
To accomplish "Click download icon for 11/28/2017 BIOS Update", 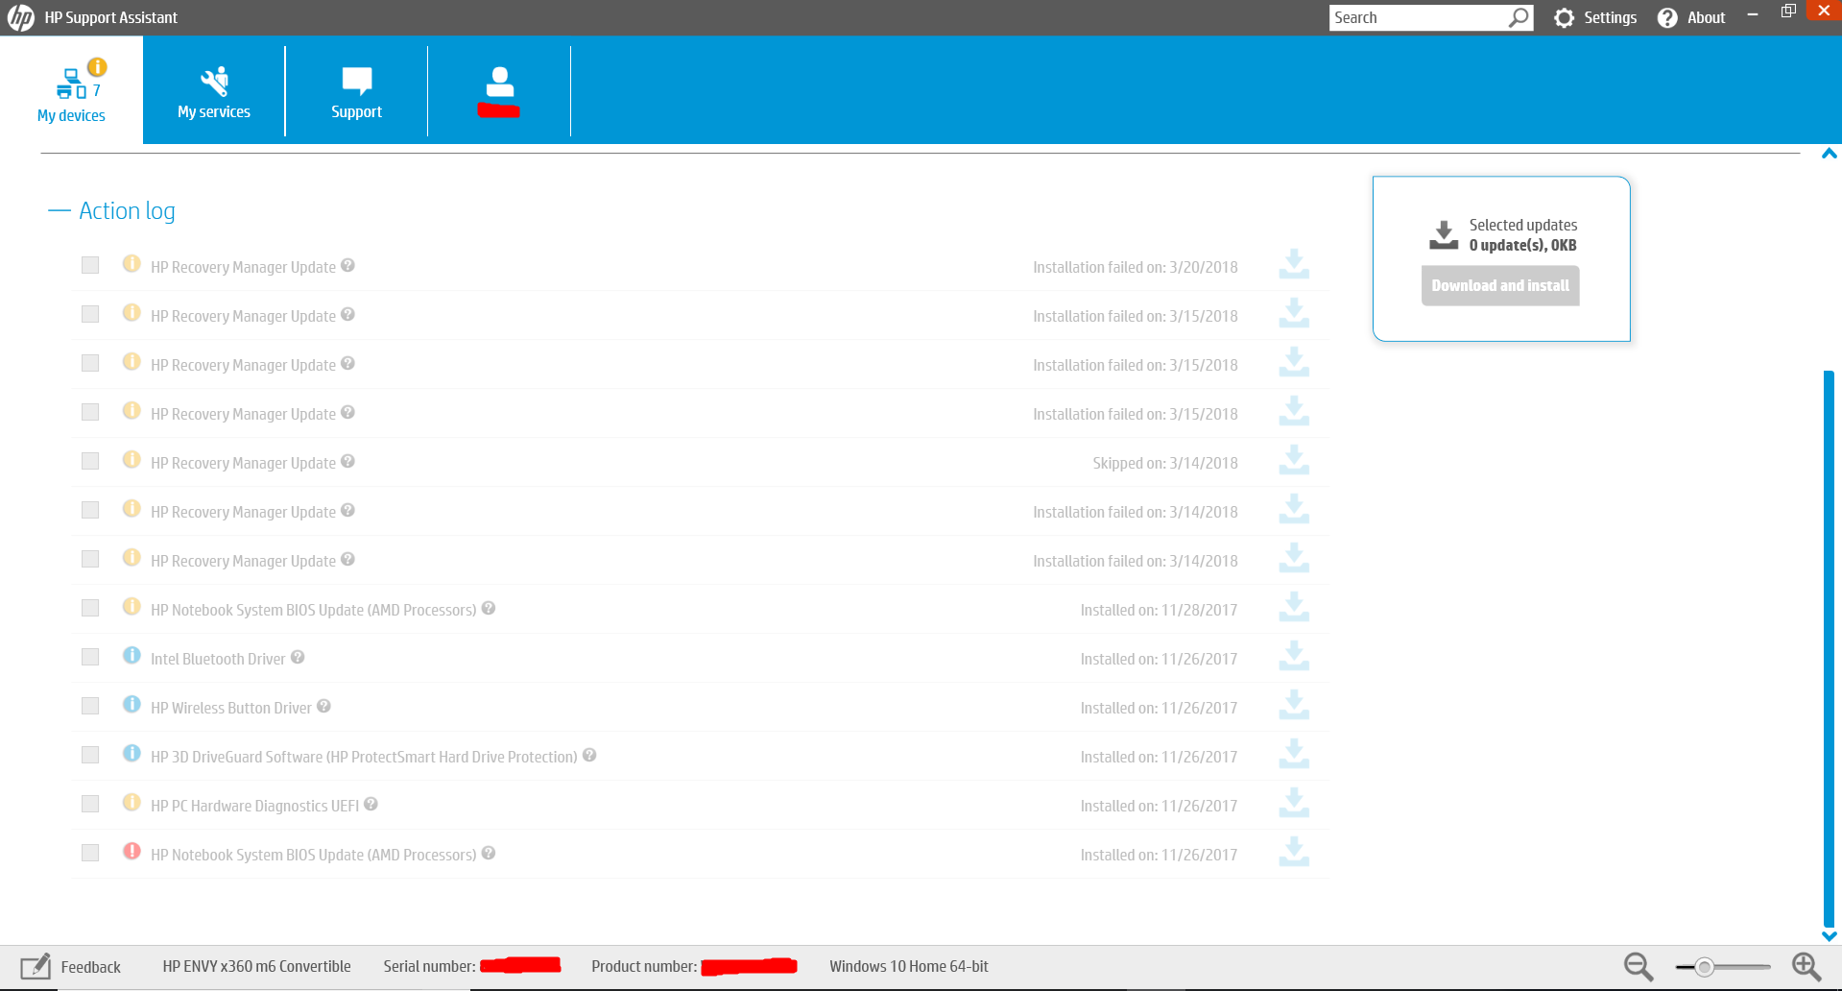I will [x=1294, y=607].
